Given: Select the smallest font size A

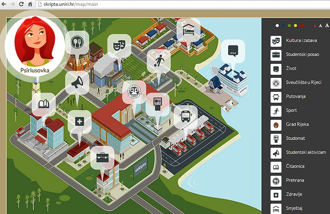Looking at the screenshot, I should click(x=315, y=26).
